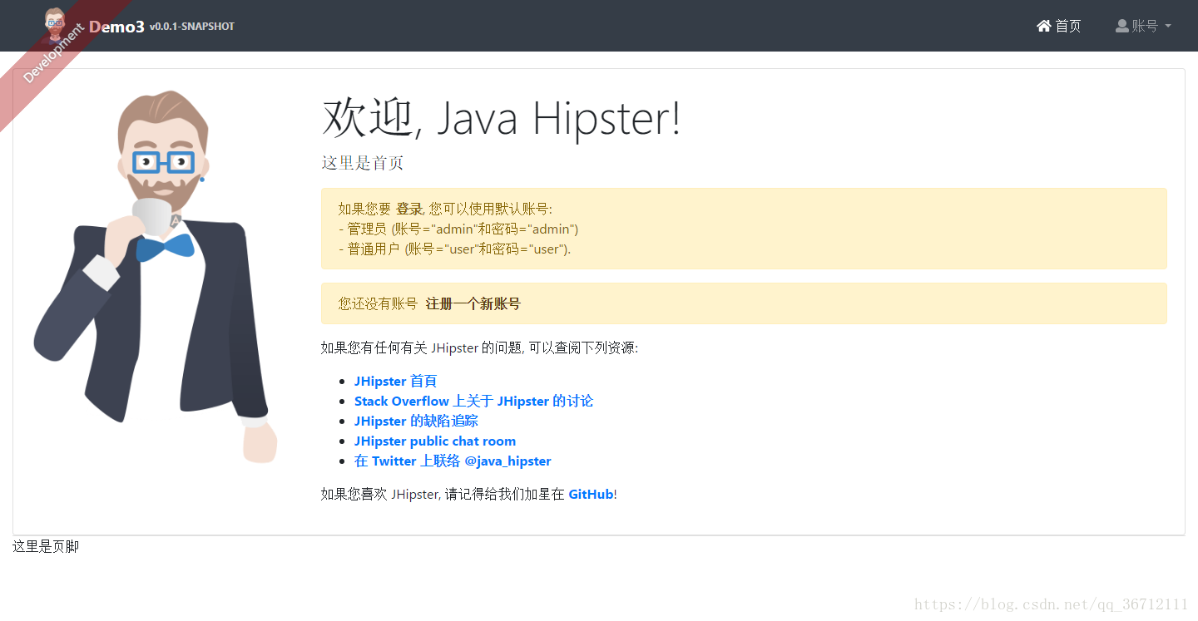This screenshot has height=621, width=1198.
Task: Click the 欢迎, Java Hipster! heading
Action: [501, 117]
